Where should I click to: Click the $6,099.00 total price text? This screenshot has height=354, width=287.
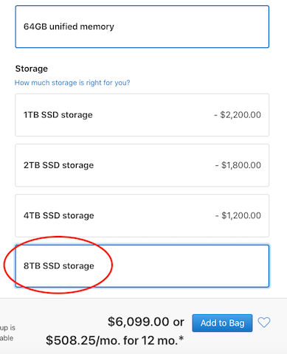pos(139,322)
